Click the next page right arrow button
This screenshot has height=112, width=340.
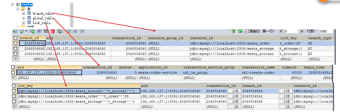pyautogui.click(x=302, y=31)
